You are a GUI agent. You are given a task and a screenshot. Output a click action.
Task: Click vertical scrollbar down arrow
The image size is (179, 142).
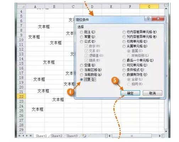pos(166,131)
